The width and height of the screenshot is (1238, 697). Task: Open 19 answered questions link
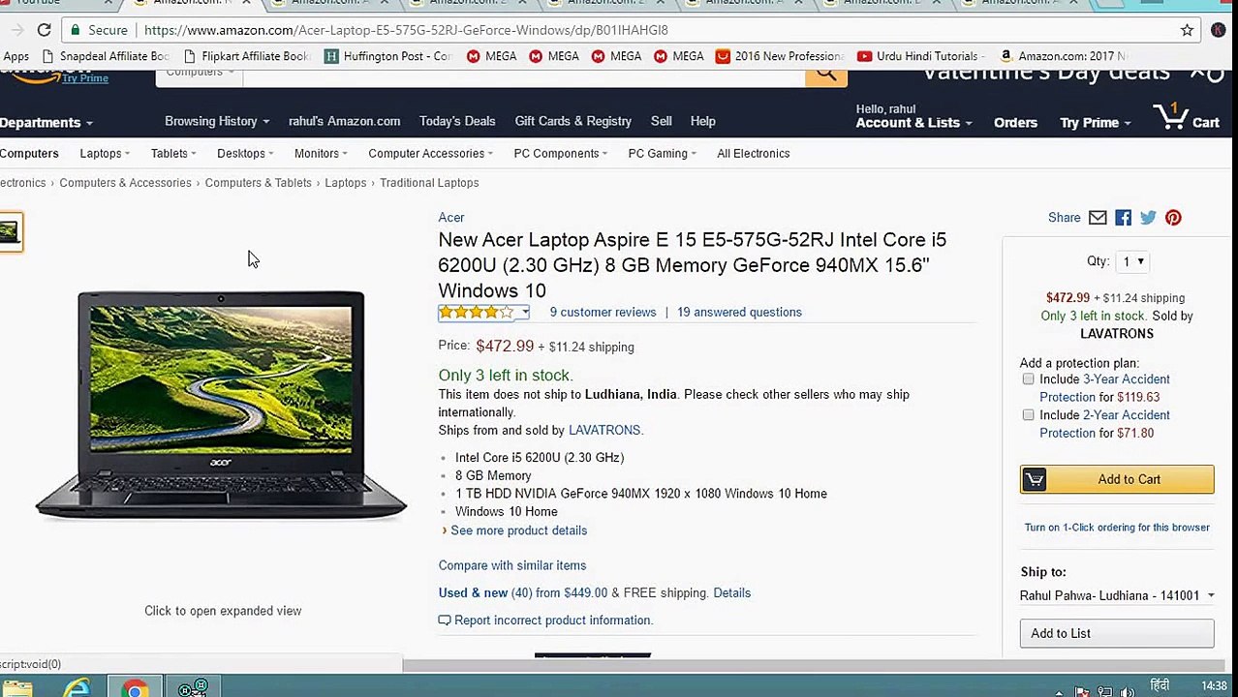tap(739, 312)
